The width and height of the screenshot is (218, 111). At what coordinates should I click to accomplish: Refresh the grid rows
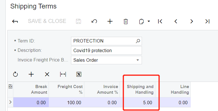(15, 74)
